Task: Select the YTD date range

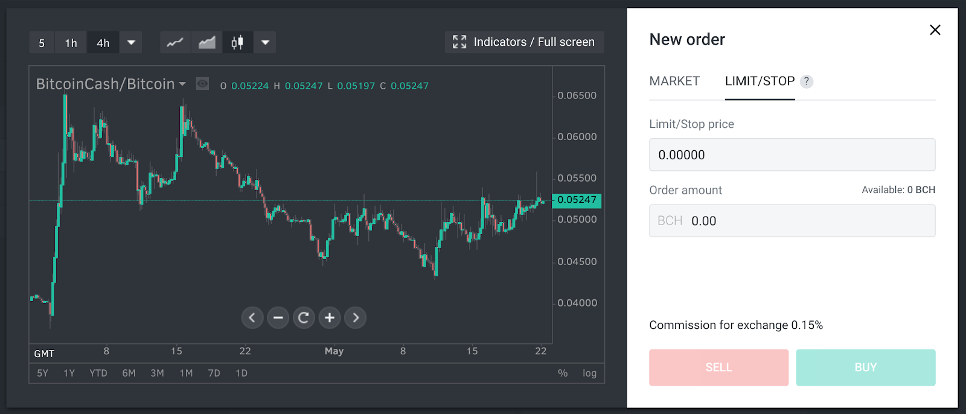Action: 98,373
